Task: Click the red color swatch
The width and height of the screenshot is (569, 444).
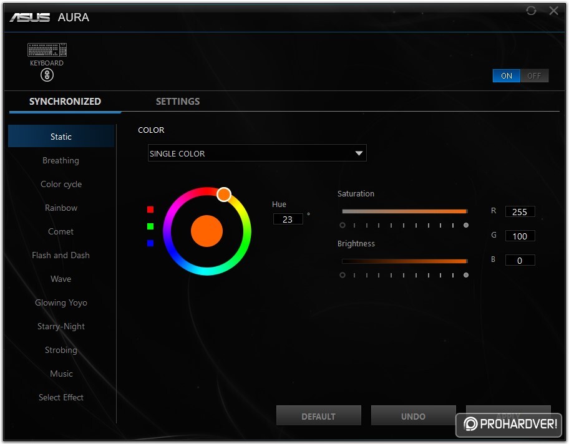Action: [150, 210]
